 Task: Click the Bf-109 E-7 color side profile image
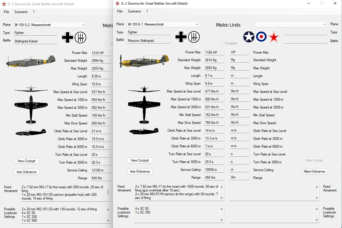click(144, 61)
